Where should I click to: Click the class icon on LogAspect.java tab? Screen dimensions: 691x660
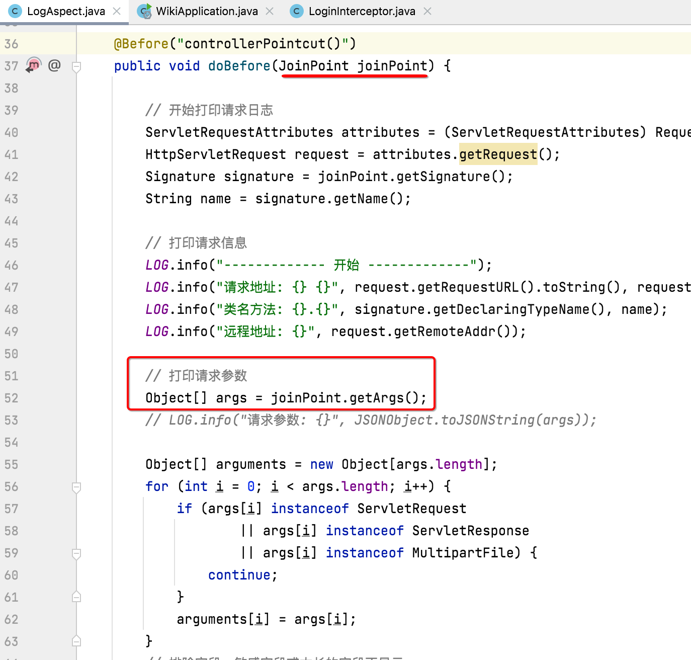pos(16,11)
